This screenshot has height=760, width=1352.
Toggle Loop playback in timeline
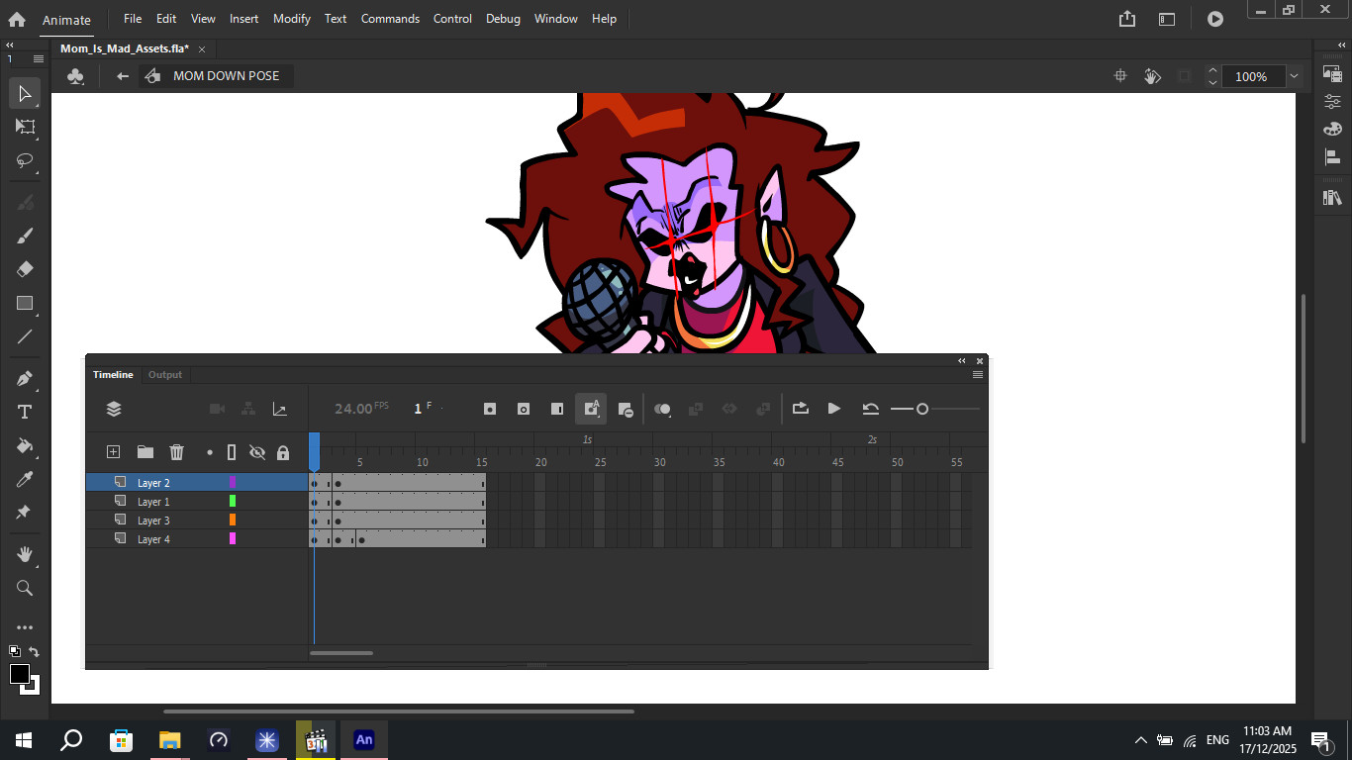[801, 409]
